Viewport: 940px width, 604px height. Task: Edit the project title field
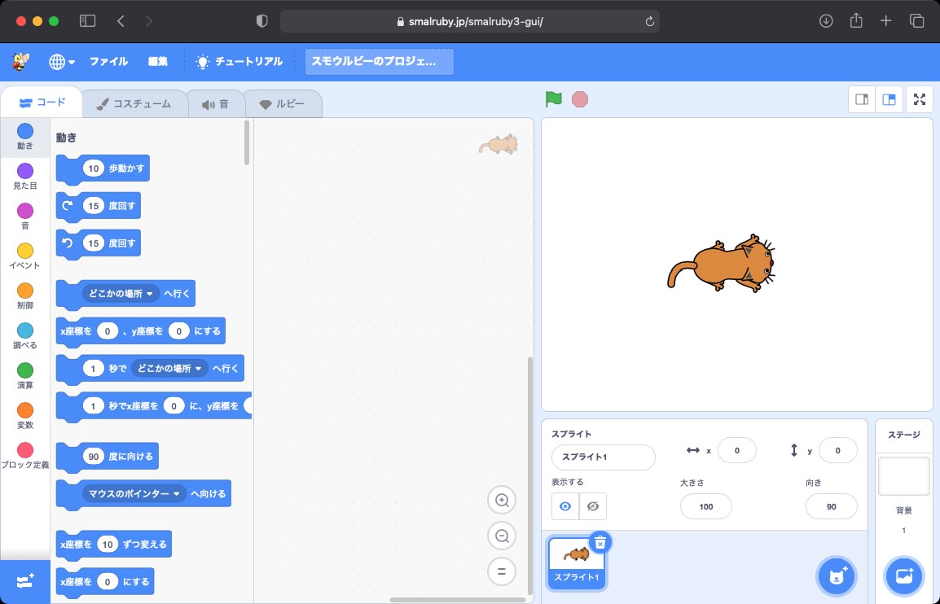[x=379, y=62]
